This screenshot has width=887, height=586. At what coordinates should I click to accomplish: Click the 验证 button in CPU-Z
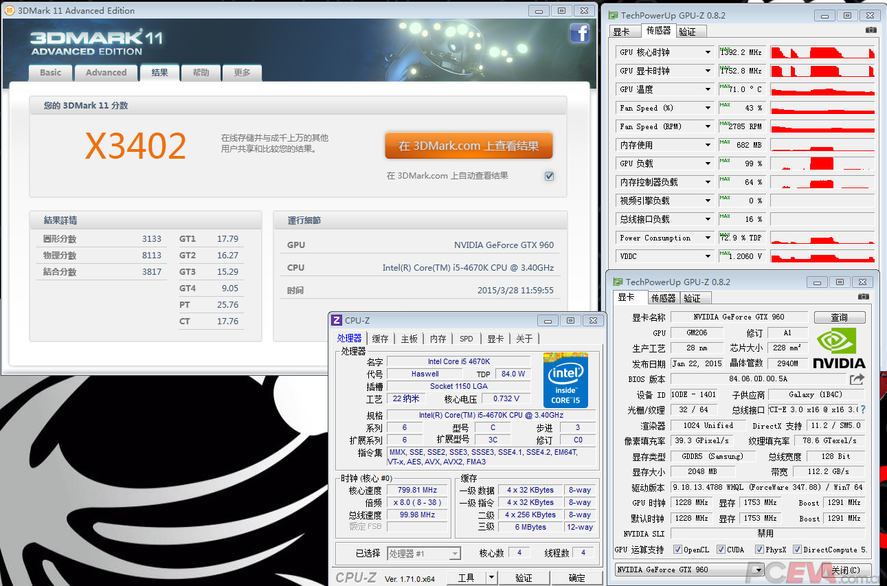tap(524, 578)
